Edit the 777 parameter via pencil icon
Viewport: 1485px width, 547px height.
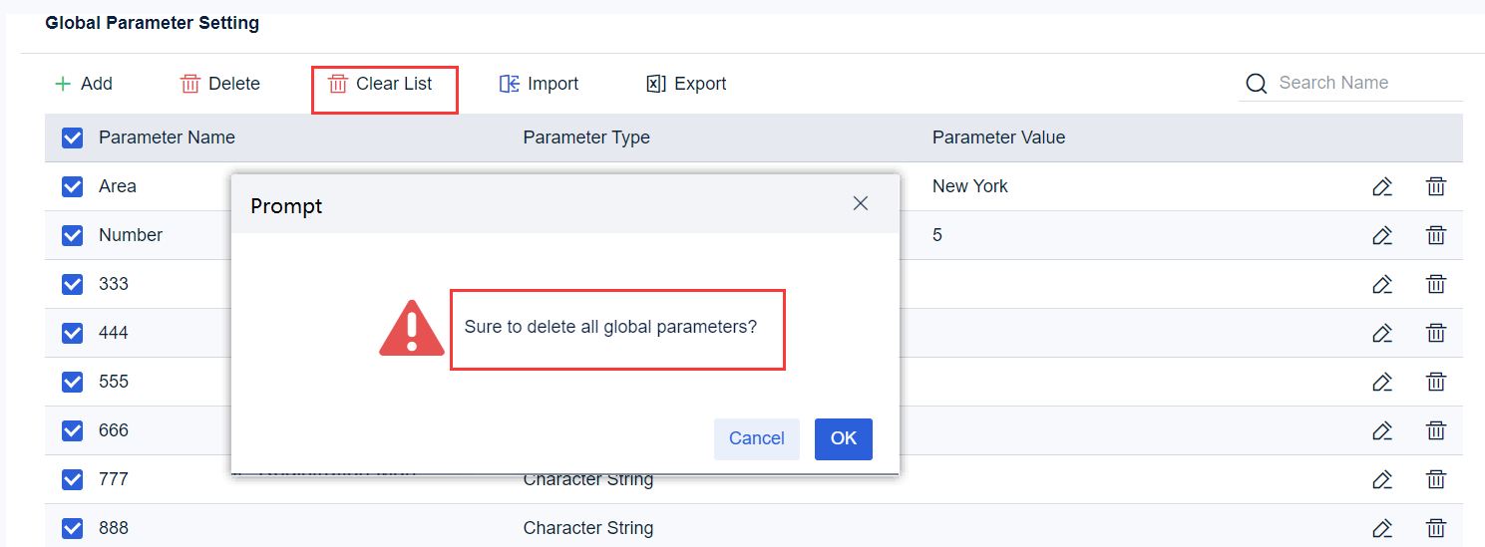[x=1382, y=479]
